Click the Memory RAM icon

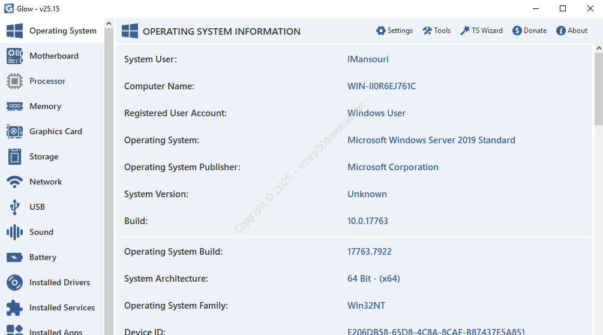point(14,106)
